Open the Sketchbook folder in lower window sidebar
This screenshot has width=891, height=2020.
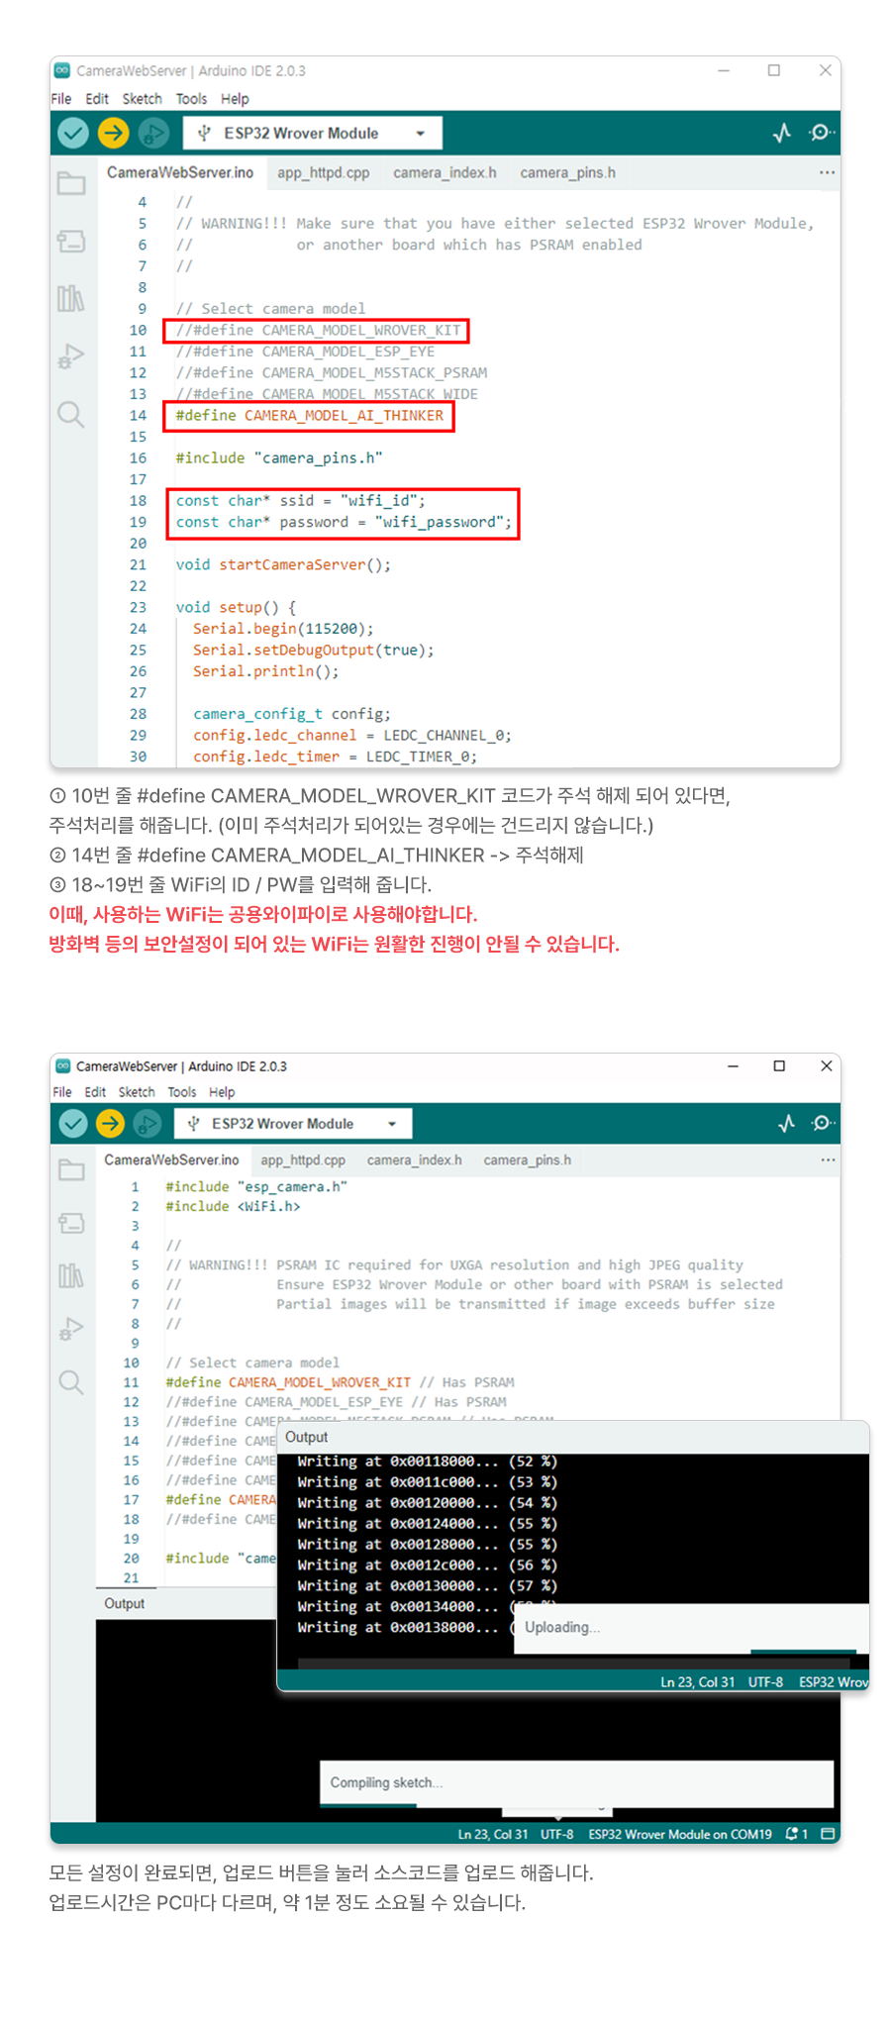(x=71, y=1170)
